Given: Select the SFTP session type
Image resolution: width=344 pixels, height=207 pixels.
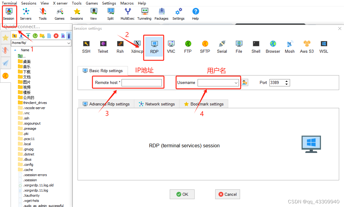Looking at the screenshot, I should (205, 47).
